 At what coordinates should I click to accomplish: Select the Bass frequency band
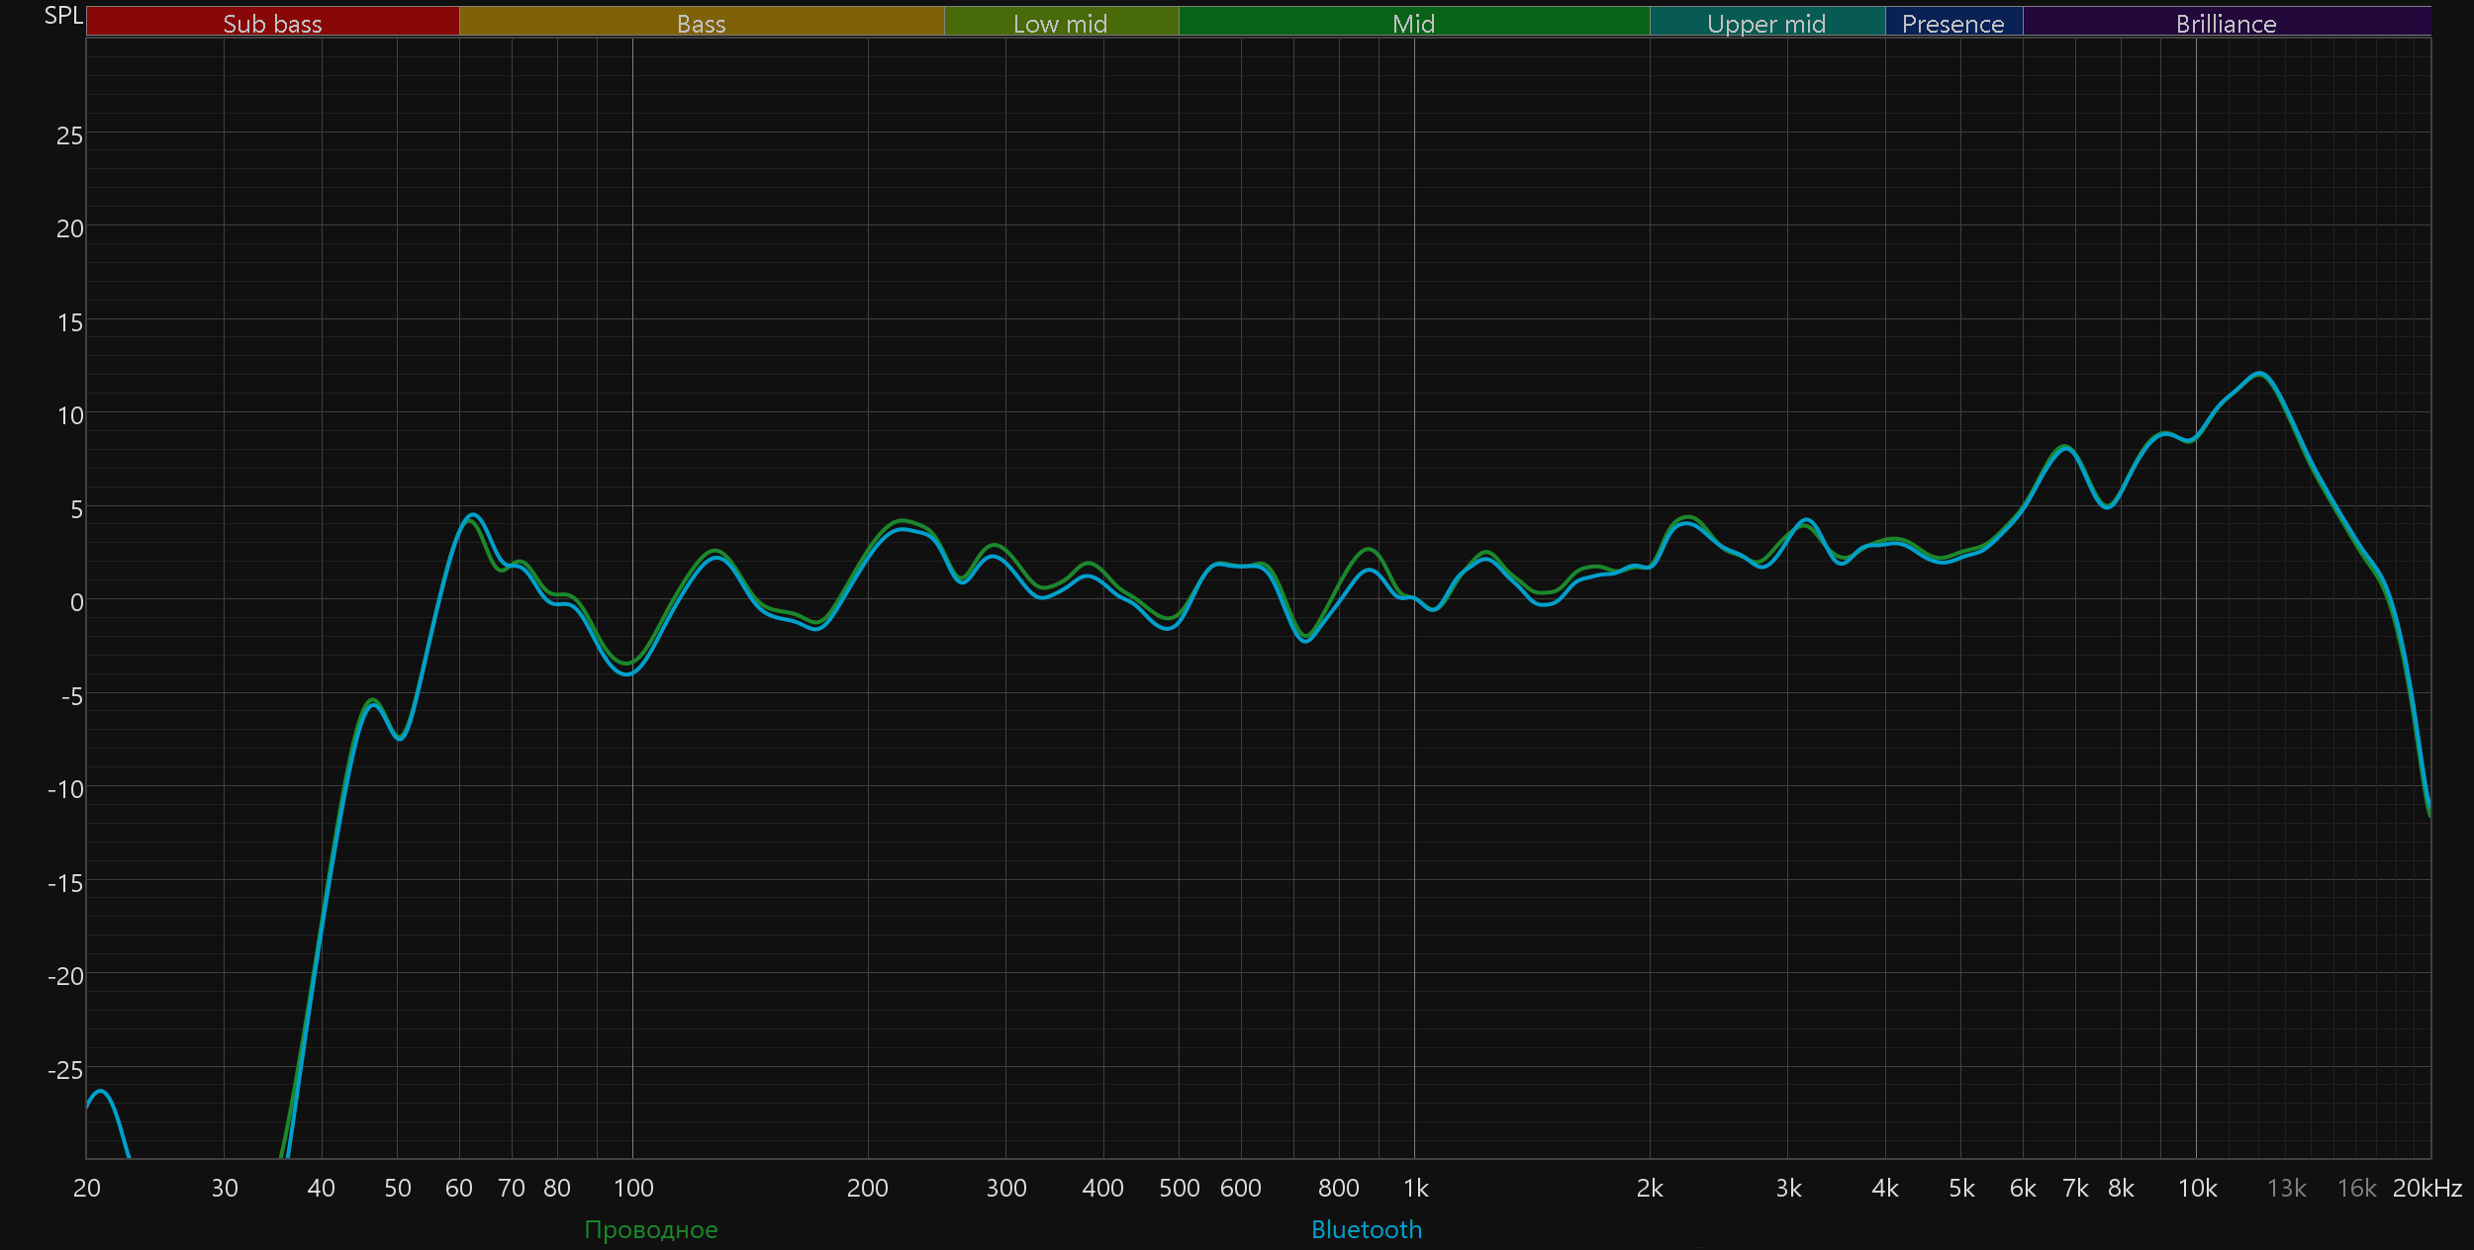click(x=701, y=23)
